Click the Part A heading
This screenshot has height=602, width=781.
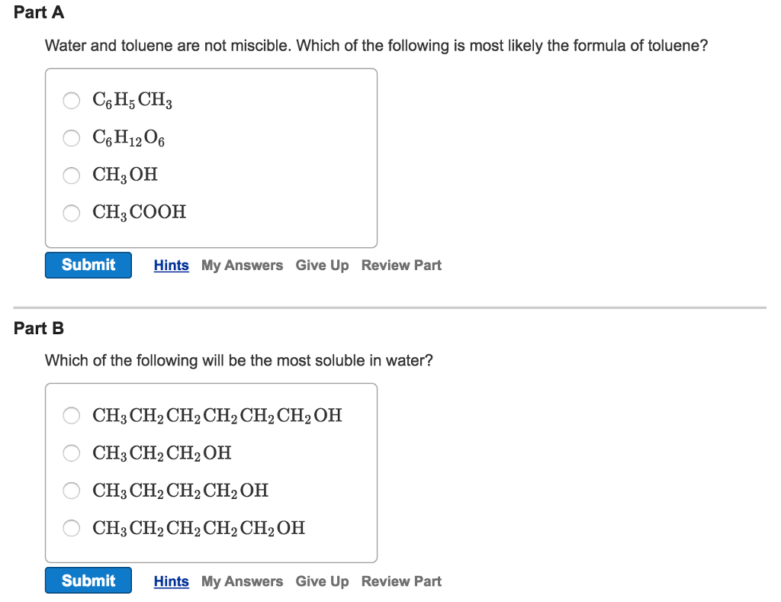coord(38,12)
